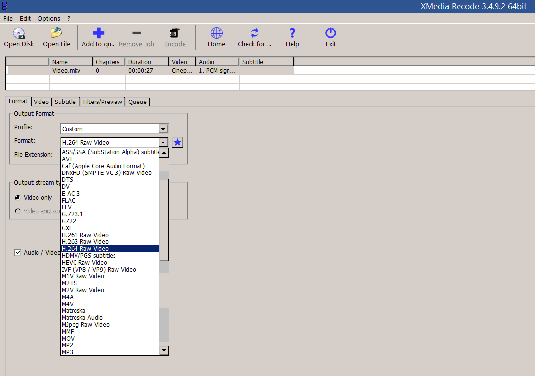Screen dimensions: 535x376
Task: Click the Chapters column header
Action: (x=109, y=62)
